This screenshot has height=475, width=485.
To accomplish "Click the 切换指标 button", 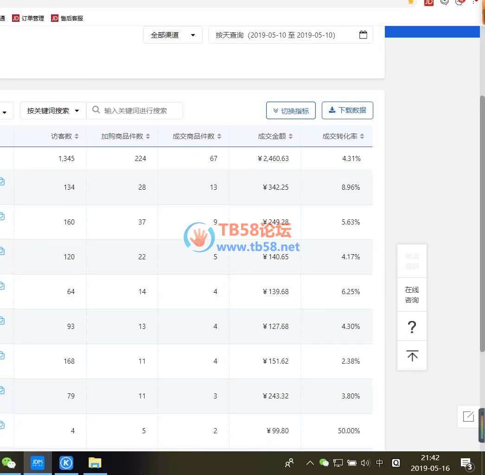I will pyautogui.click(x=291, y=111).
